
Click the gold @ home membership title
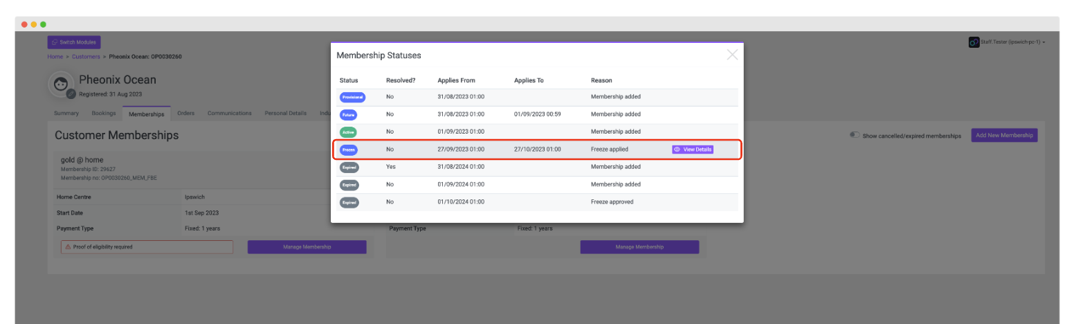(x=82, y=160)
